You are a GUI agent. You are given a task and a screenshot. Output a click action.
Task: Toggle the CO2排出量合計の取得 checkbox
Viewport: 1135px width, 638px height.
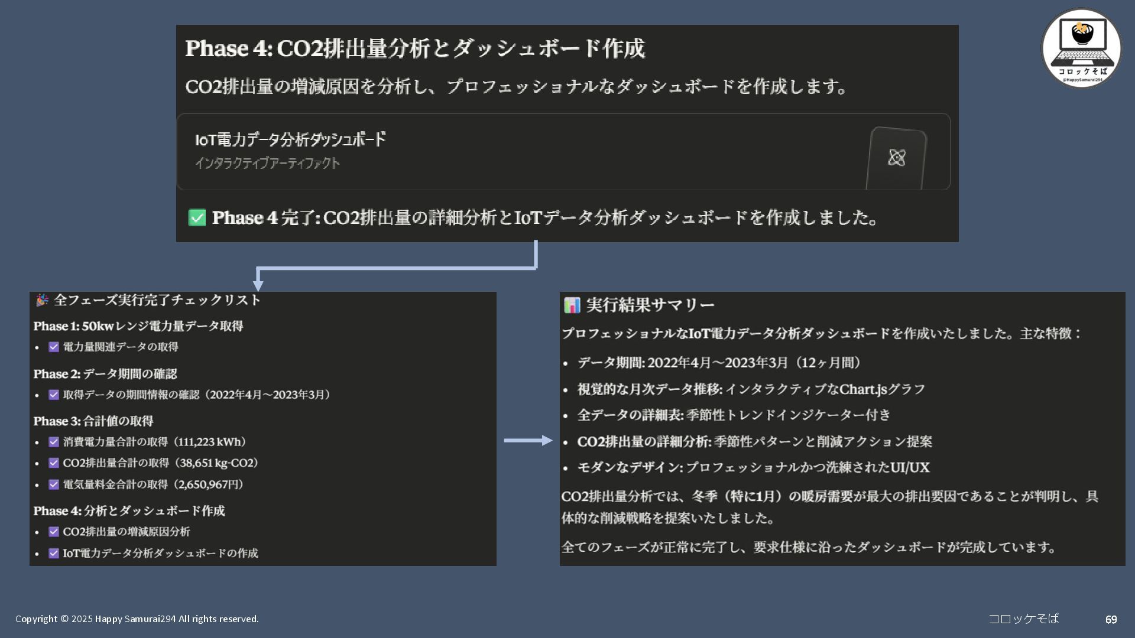[x=54, y=463]
